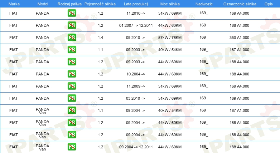Click the fuel icon in the PANDA 1.1 09.2003 row
Image resolution: width=280 pixels, height=153 pixels.
pos(72,50)
